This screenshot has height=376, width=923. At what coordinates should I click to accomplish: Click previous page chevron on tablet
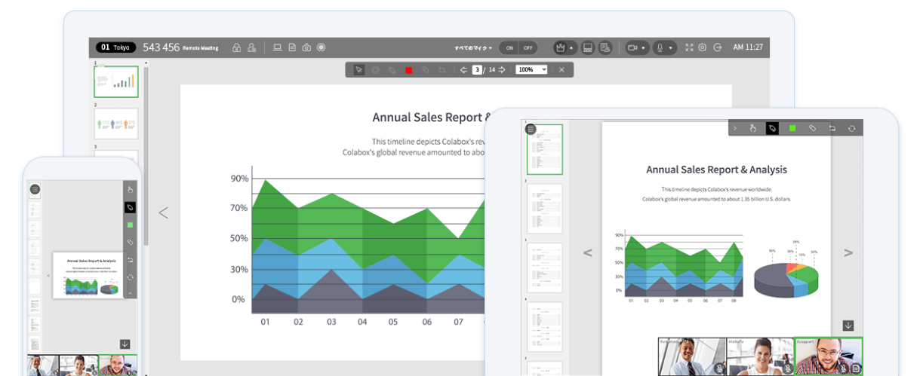point(587,253)
